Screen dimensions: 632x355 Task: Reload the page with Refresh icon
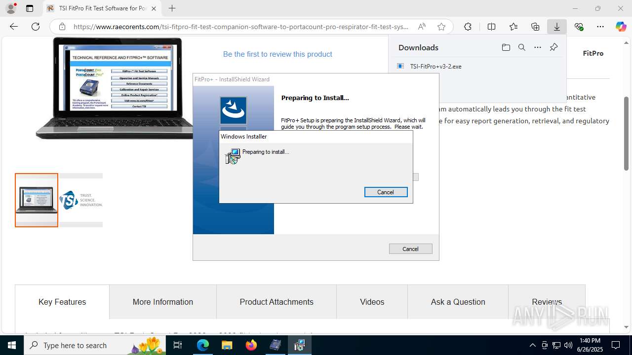coord(36,27)
